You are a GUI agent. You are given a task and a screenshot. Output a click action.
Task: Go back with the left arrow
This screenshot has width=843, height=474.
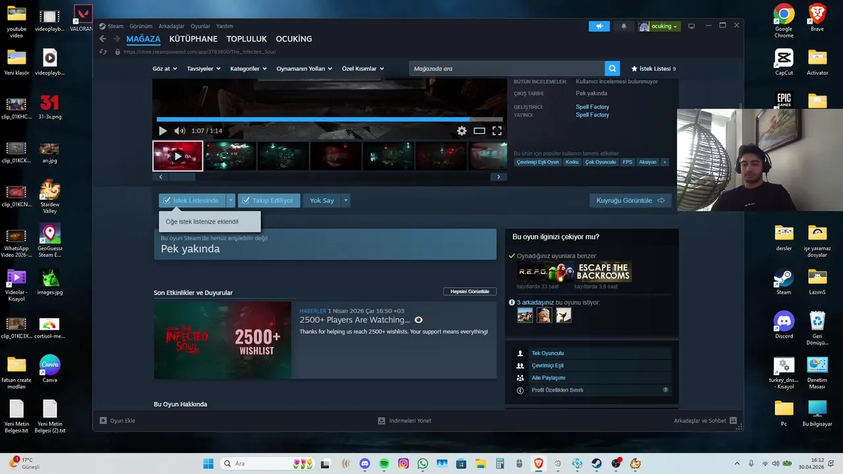tap(103, 39)
